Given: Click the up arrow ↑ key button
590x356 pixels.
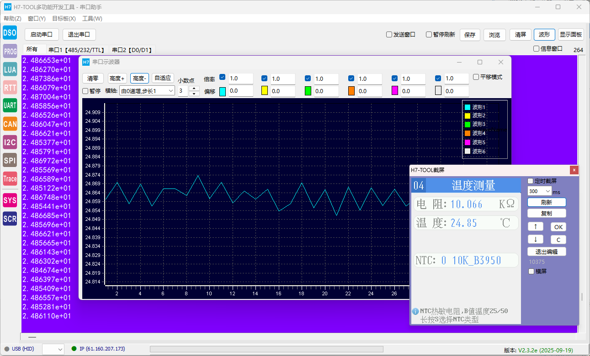Looking at the screenshot, I should pyautogui.click(x=535, y=227).
